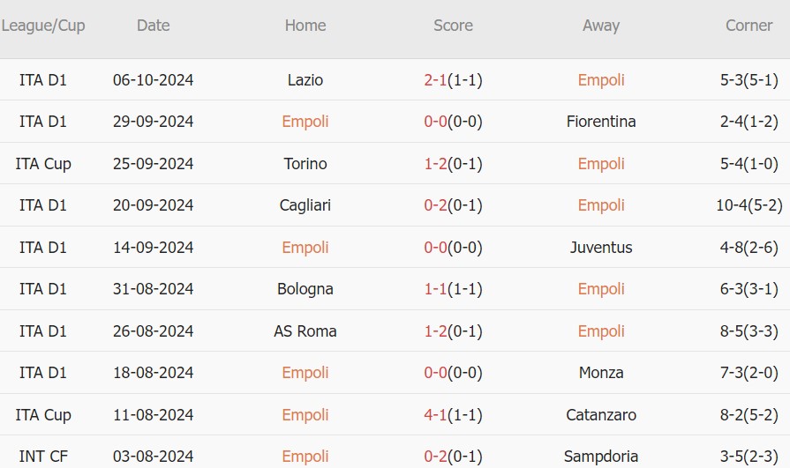
Task: Click the Cagliari team name
Action: tap(305, 205)
